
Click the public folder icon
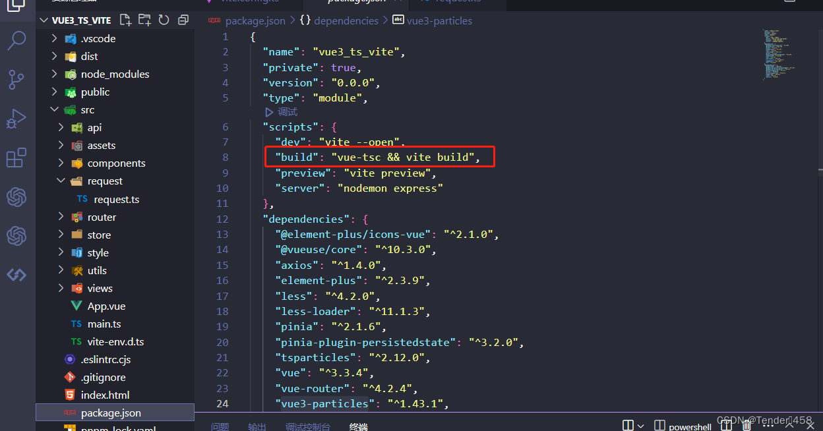click(x=71, y=92)
